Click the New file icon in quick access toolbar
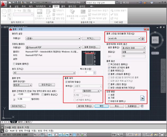The image size is (167, 137). pos(10,2)
